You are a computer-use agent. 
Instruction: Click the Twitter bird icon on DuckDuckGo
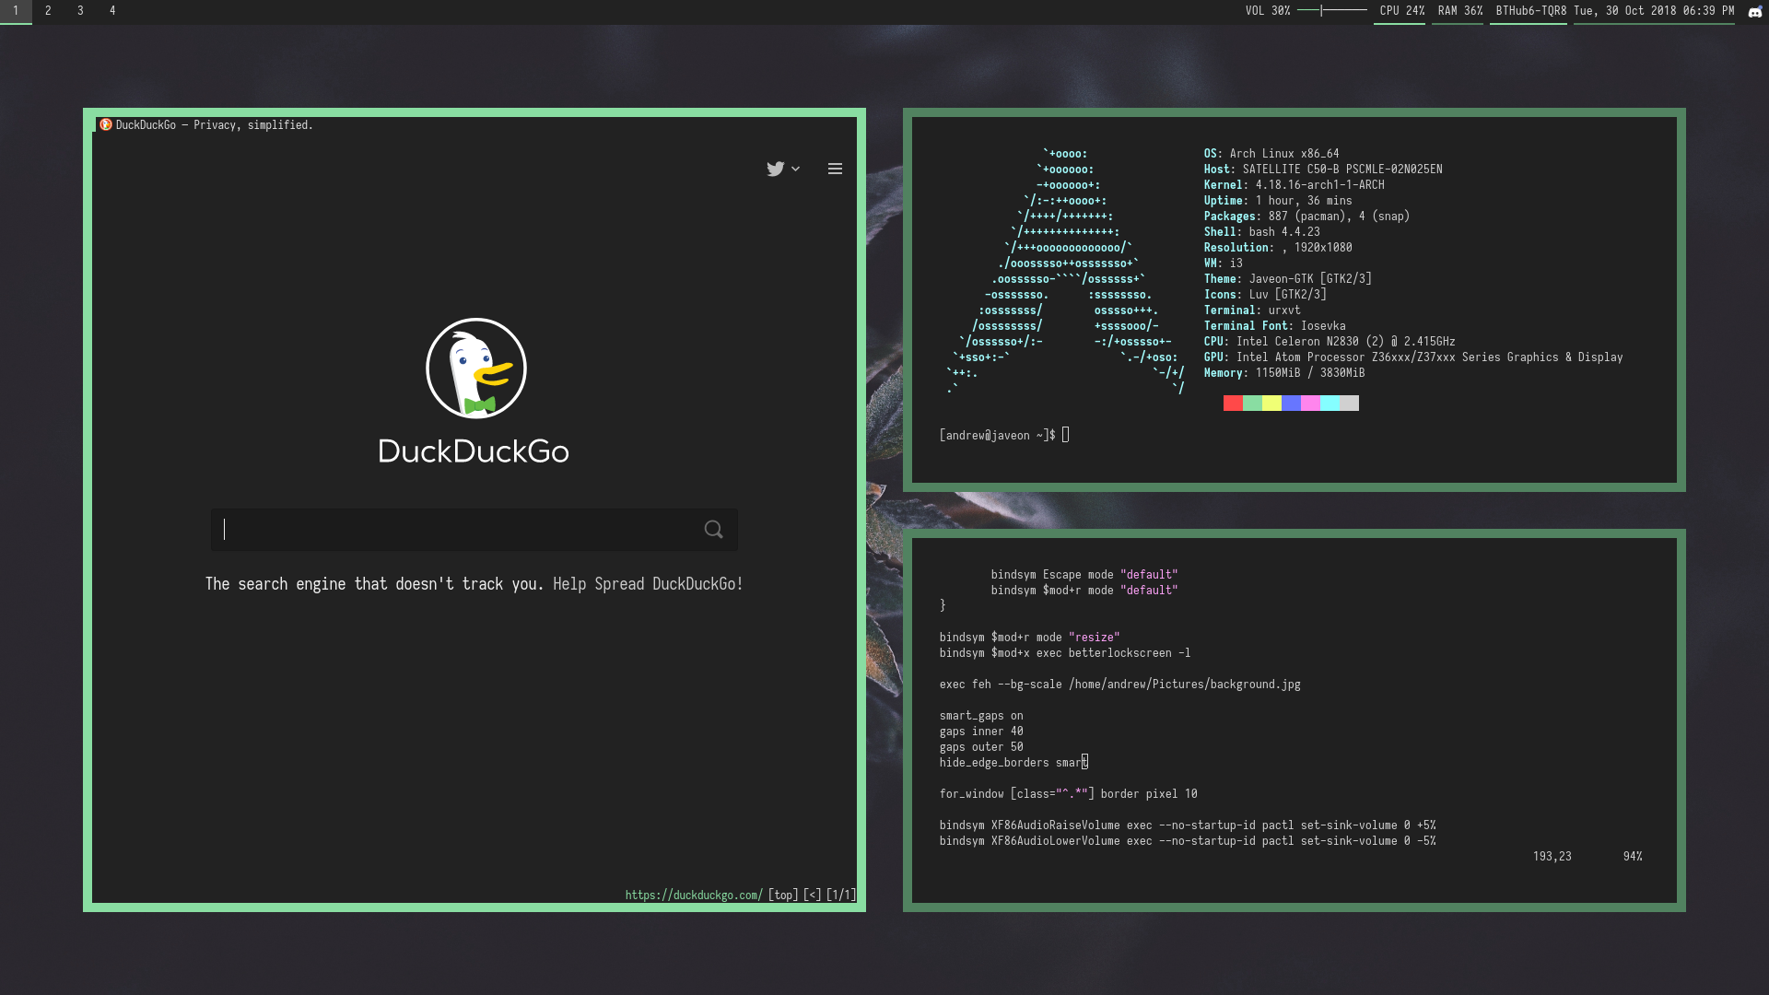775,169
